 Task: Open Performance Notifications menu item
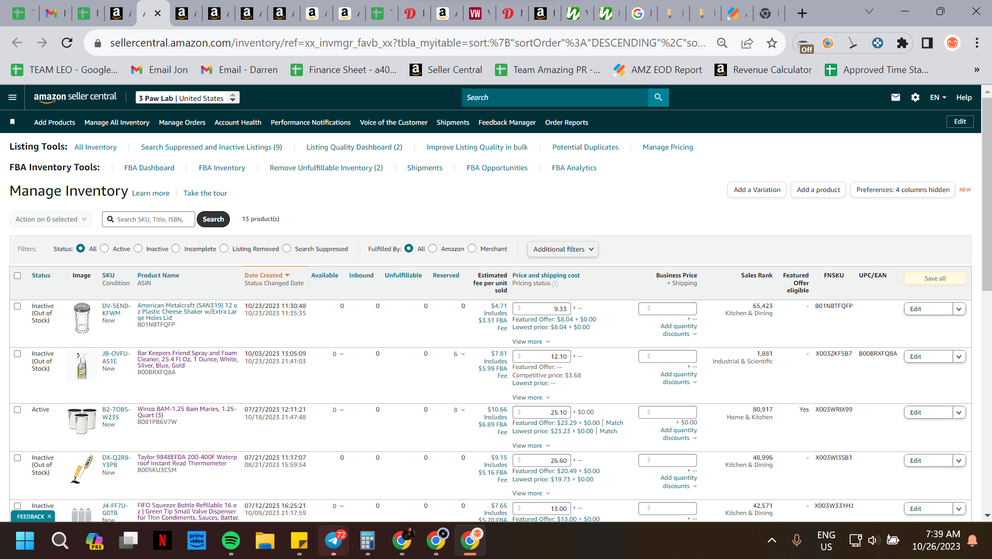(311, 122)
